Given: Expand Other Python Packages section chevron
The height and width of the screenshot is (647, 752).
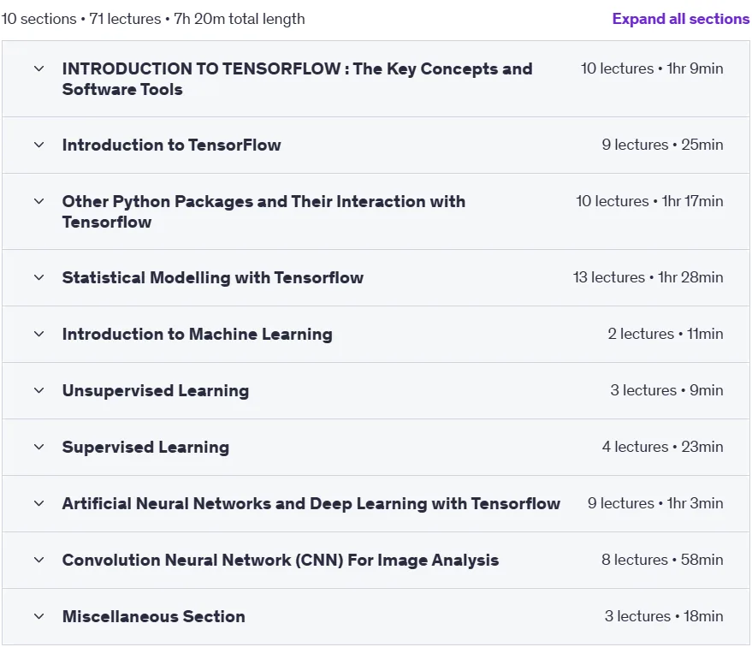Looking at the screenshot, I should pos(38,201).
